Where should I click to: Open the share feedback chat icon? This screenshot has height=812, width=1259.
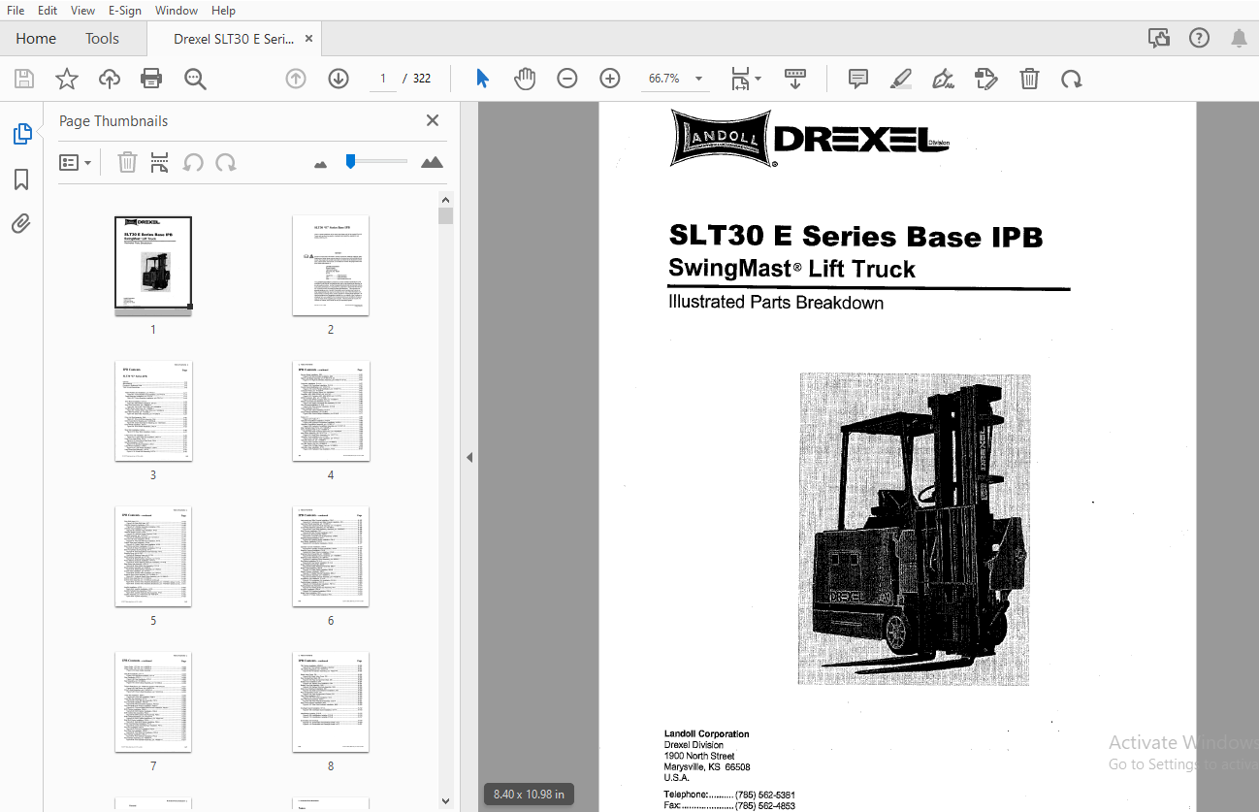[x=1158, y=39]
